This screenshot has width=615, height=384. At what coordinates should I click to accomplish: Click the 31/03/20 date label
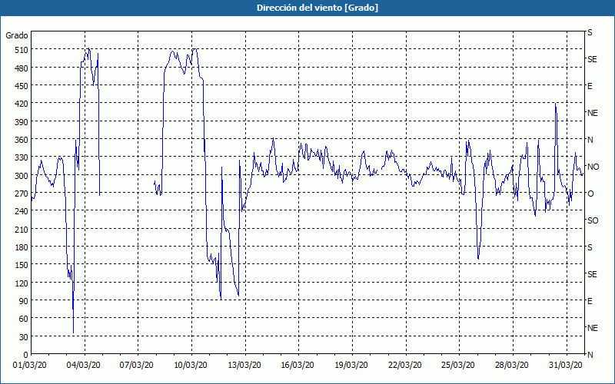[x=565, y=366]
